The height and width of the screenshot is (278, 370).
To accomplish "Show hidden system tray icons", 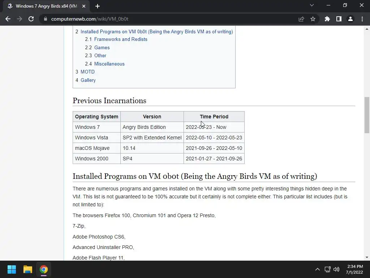I will click(x=318, y=269).
